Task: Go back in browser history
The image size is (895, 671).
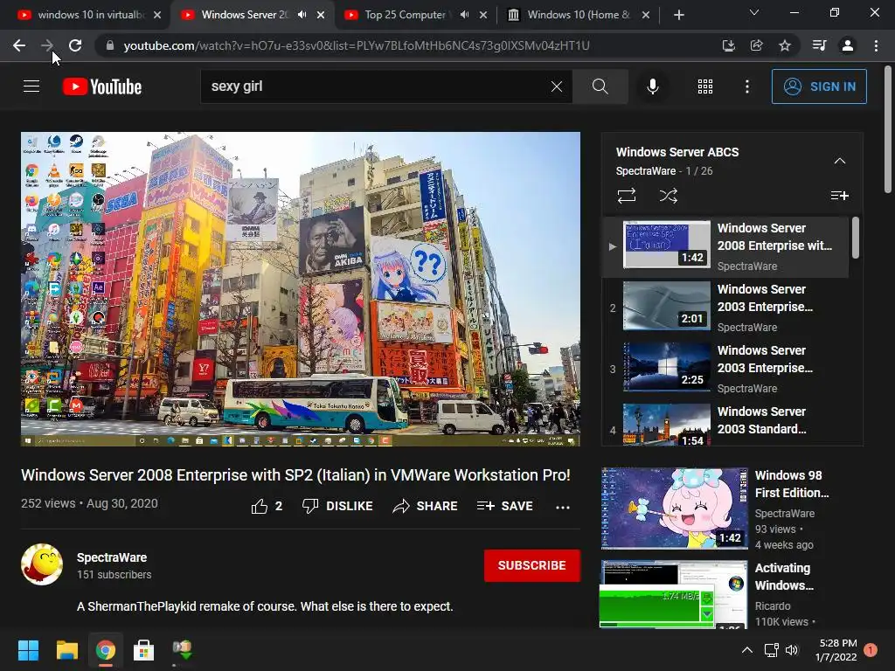Action: coord(19,45)
